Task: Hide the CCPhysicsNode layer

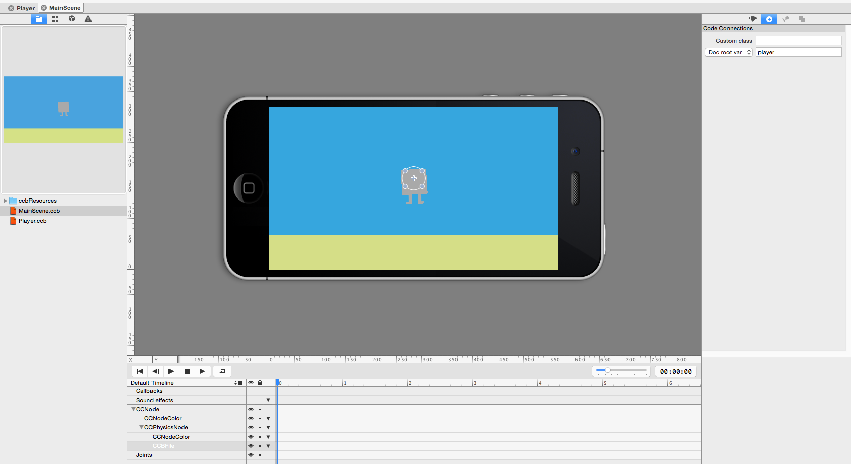Action: coord(251,427)
